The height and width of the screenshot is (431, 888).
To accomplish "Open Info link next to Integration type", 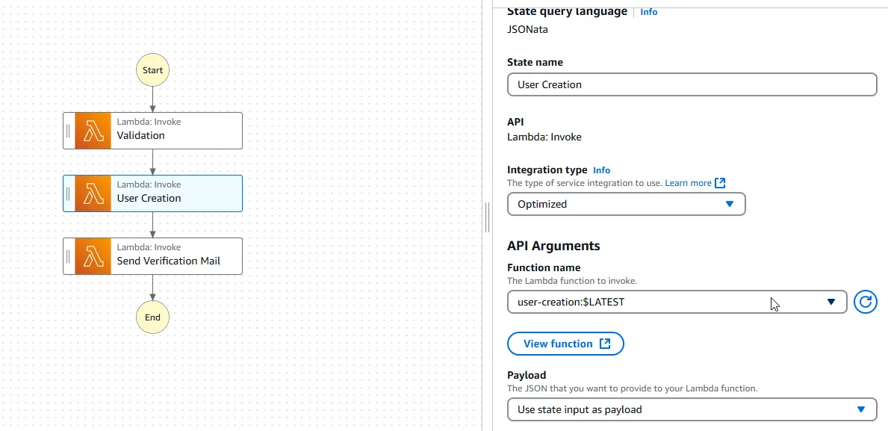I will coord(601,170).
